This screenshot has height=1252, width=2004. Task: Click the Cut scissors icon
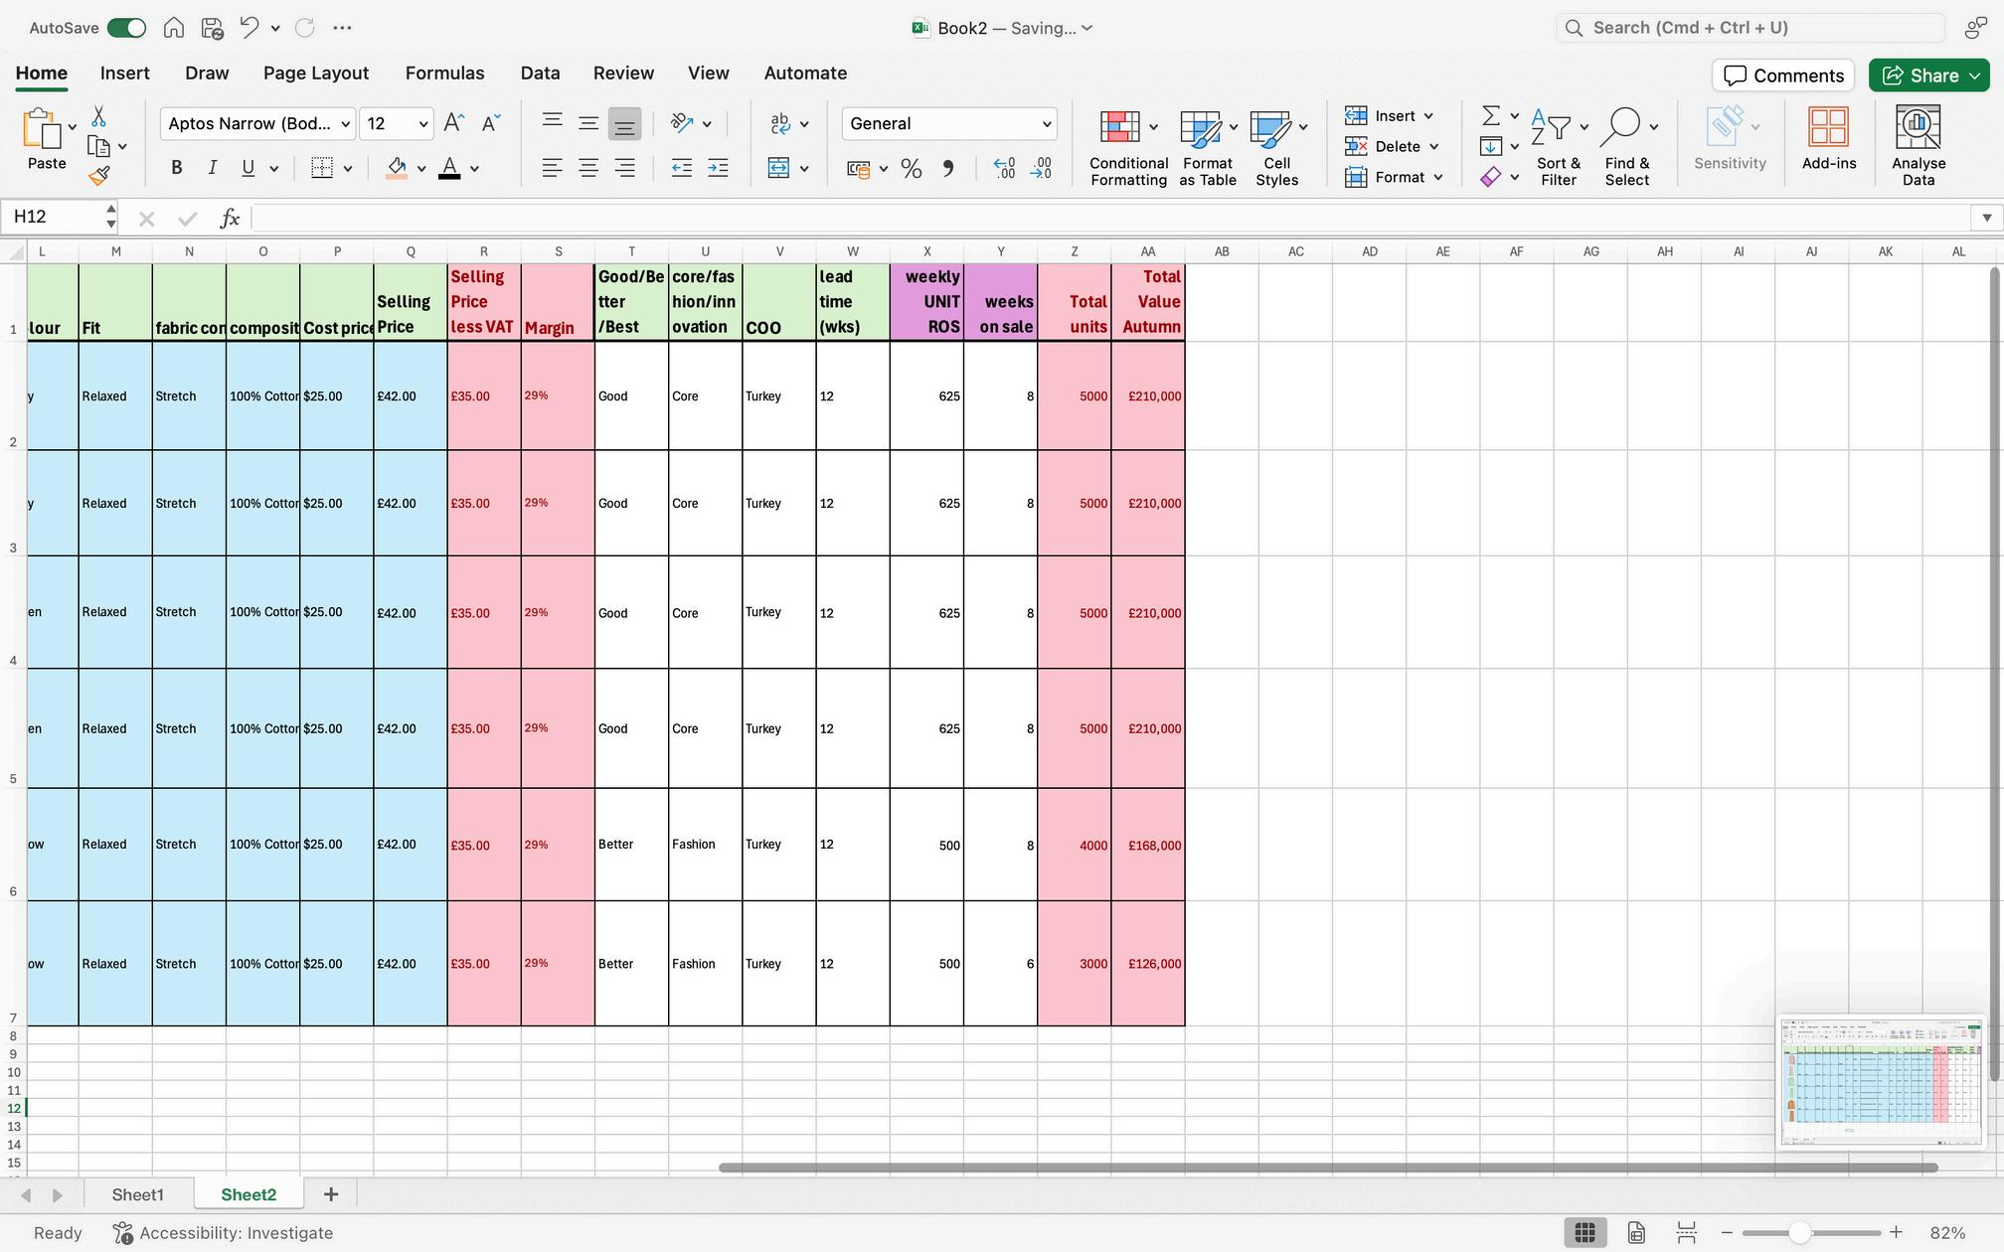(x=98, y=117)
